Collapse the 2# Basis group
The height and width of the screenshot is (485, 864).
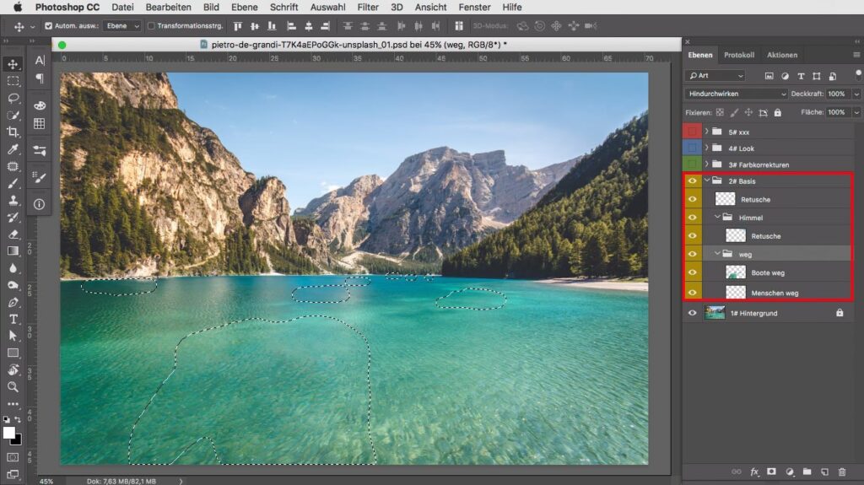click(x=706, y=181)
